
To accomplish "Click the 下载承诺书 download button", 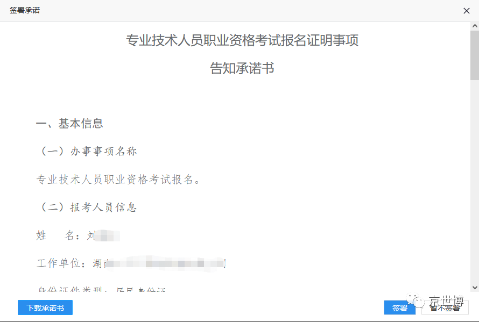I will 45,307.
